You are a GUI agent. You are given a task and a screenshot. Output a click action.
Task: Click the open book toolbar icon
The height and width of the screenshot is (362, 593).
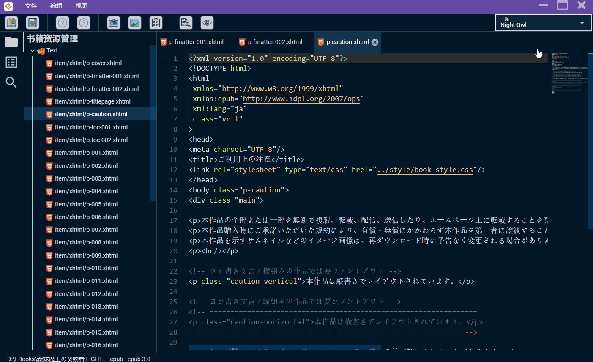tap(11, 23)
